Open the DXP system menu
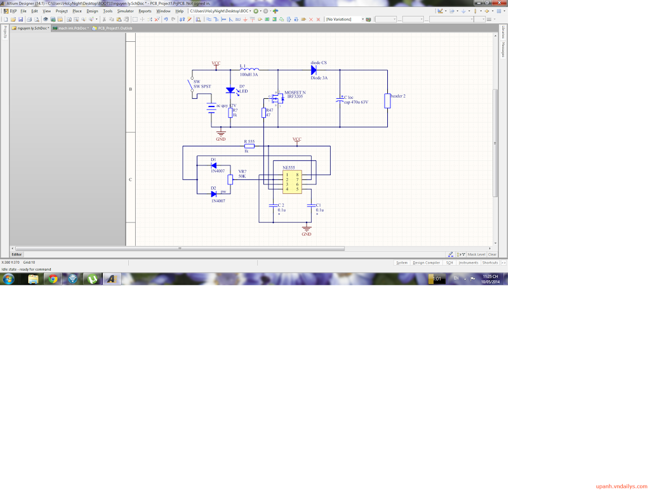Image resolution: width=650 pixels, height=492 pixels. pos(11,11)
